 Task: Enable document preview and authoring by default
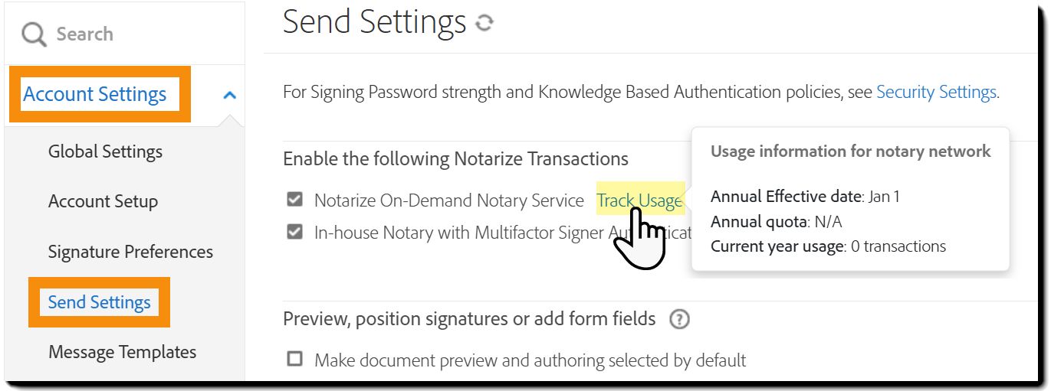[x=294, y=359]
